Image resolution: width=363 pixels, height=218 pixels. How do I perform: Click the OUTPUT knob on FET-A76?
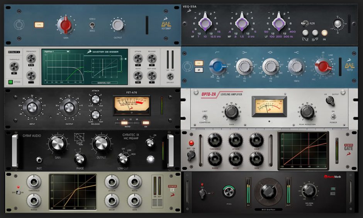point(69,107)
